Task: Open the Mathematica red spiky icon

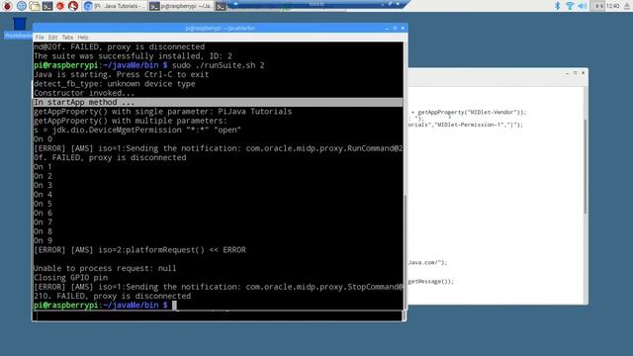Action: click(x=60, y=6)
